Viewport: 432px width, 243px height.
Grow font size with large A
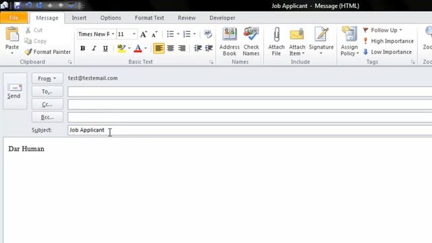tap(144, 34)
